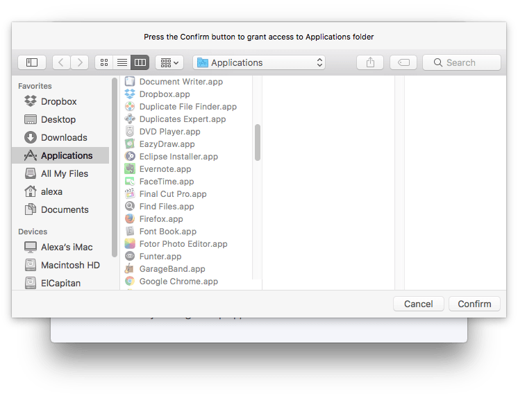
Task: Click the file list scrollbar thumb
Action: [258, 143]
